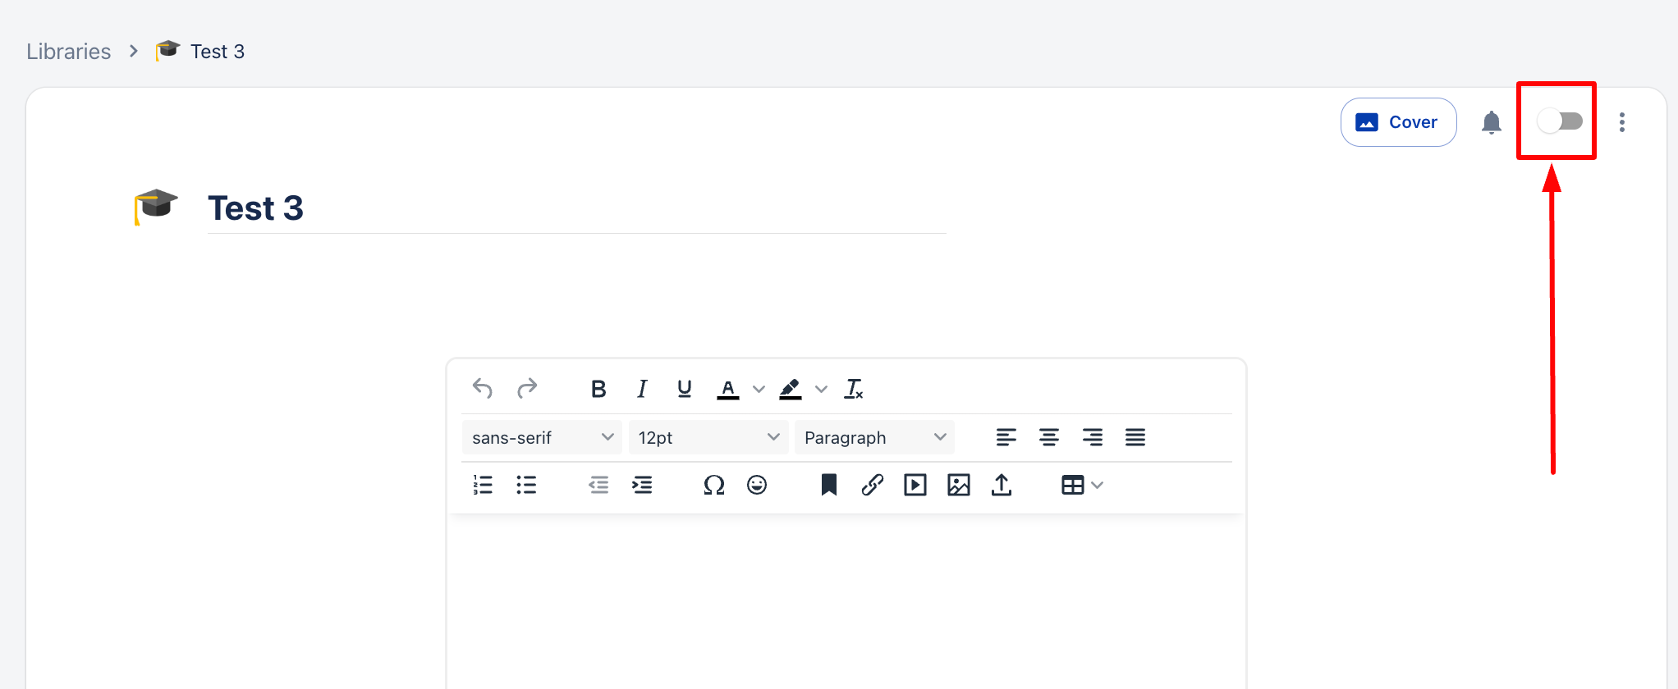Open notifications bell icon

(x=1491, y=122)
